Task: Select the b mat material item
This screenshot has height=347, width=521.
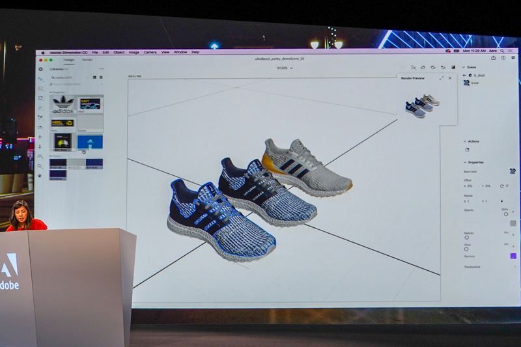Action: tap(471, 83)
